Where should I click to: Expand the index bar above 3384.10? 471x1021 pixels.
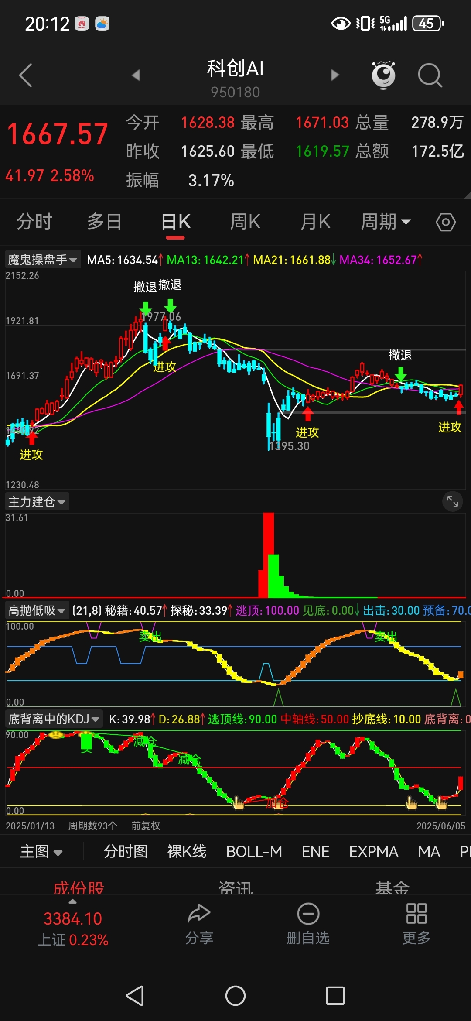pyautogui.click(x=73, y=901)
